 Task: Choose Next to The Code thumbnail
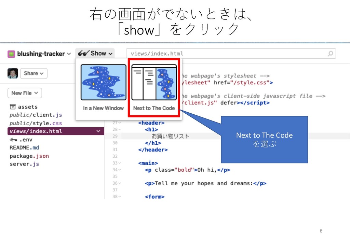tap(154, 82)
